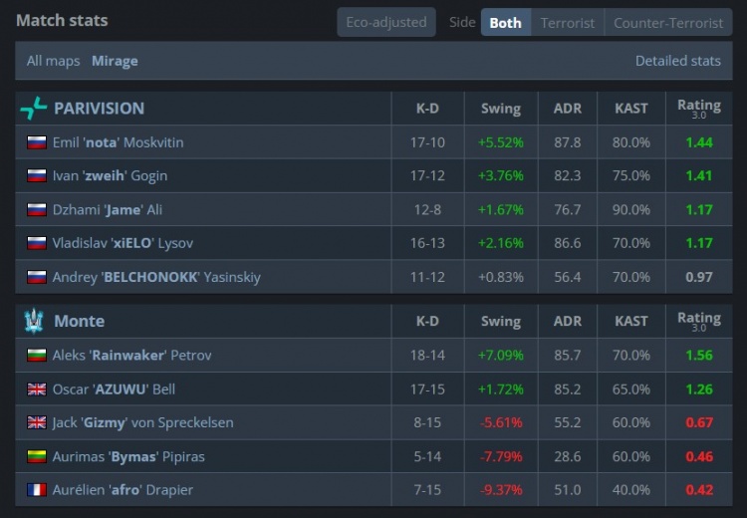The width and height of the screenshot is (747, 518).
Task: Click the French flag beside afro
Action: pyautogui.click(x=37, y=490)
